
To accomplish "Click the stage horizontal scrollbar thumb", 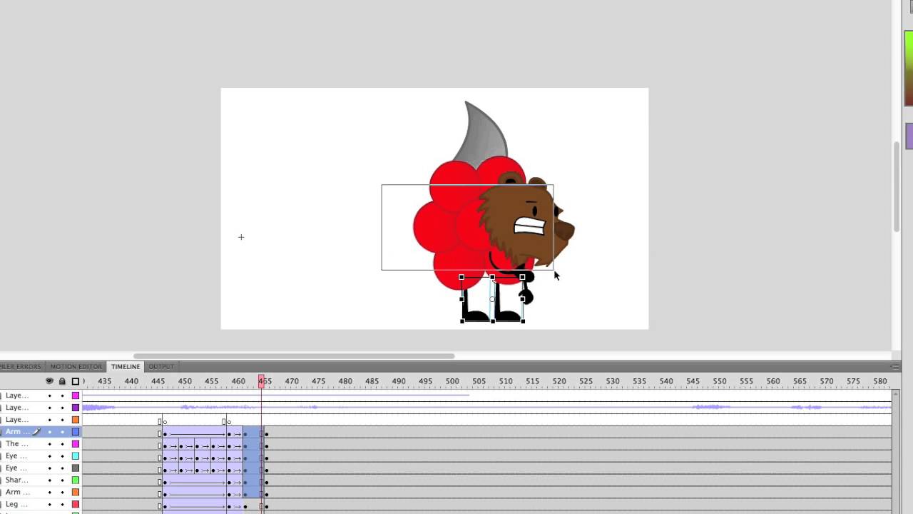I will point(293,356).
